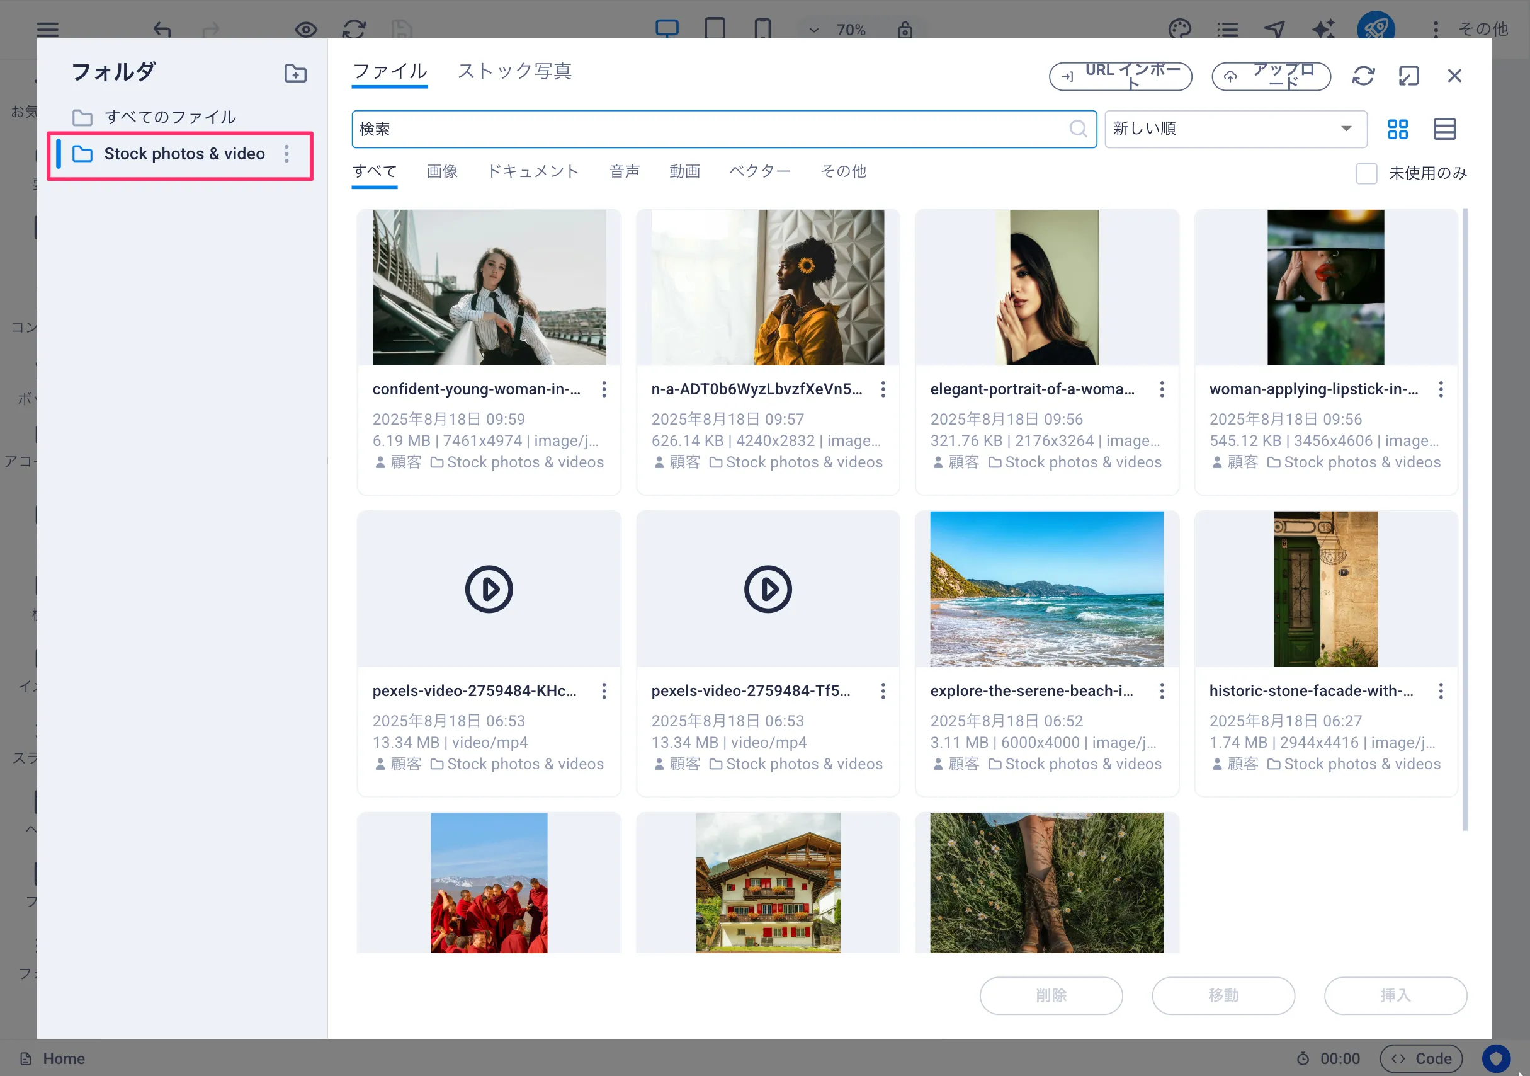This screenshot has width=1530, height=1076.
Task: Click the URL インポート button
Action: pyautogui.click(x=1120, y=76)
